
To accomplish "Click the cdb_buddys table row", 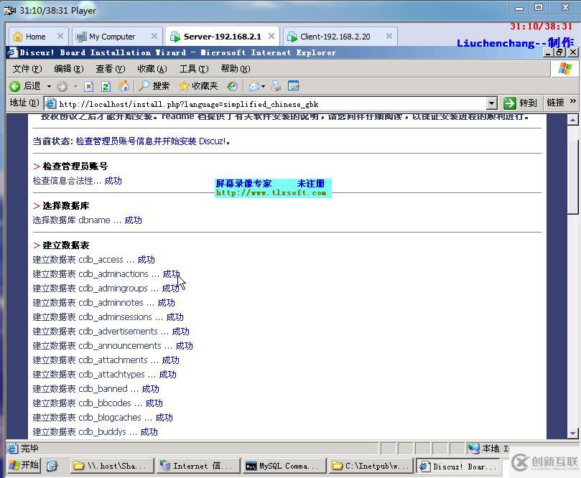I will click(96, 432).
